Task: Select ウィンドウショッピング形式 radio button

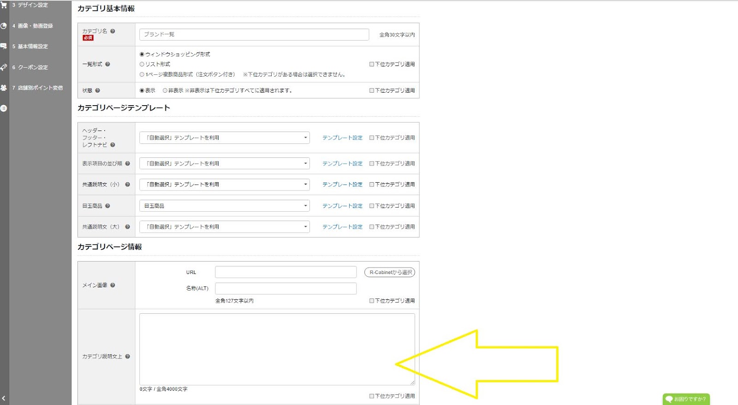Action: (142, 54)
